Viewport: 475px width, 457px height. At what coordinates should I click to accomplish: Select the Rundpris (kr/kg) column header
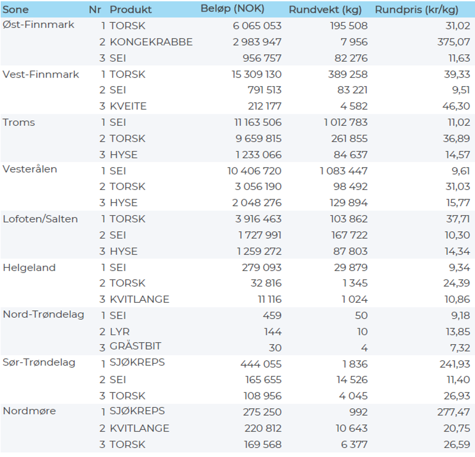pyautogui.click(x=416, y=10)
